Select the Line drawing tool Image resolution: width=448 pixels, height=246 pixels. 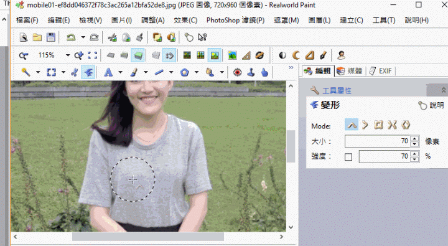[x=159, y=72]
